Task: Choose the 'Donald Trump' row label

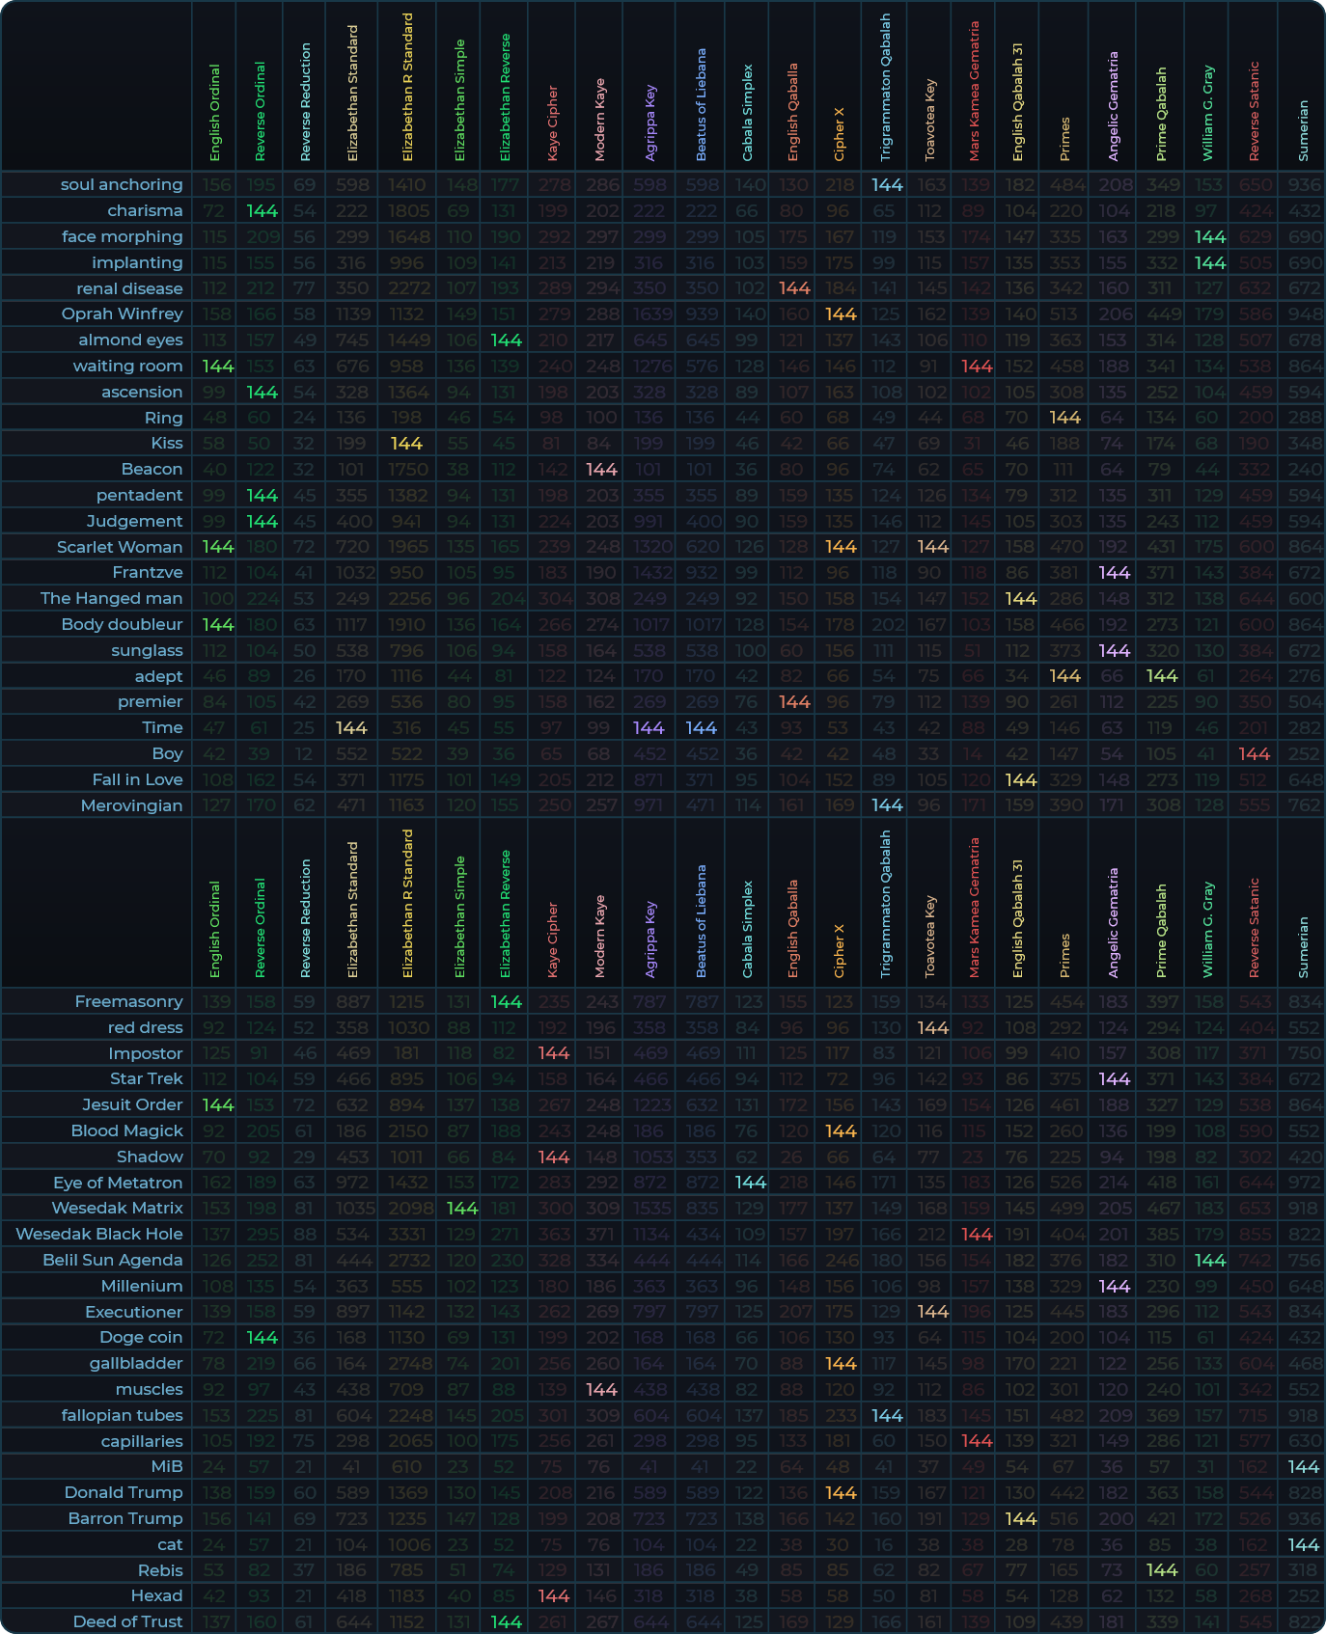Action: tap(123, 1492)
